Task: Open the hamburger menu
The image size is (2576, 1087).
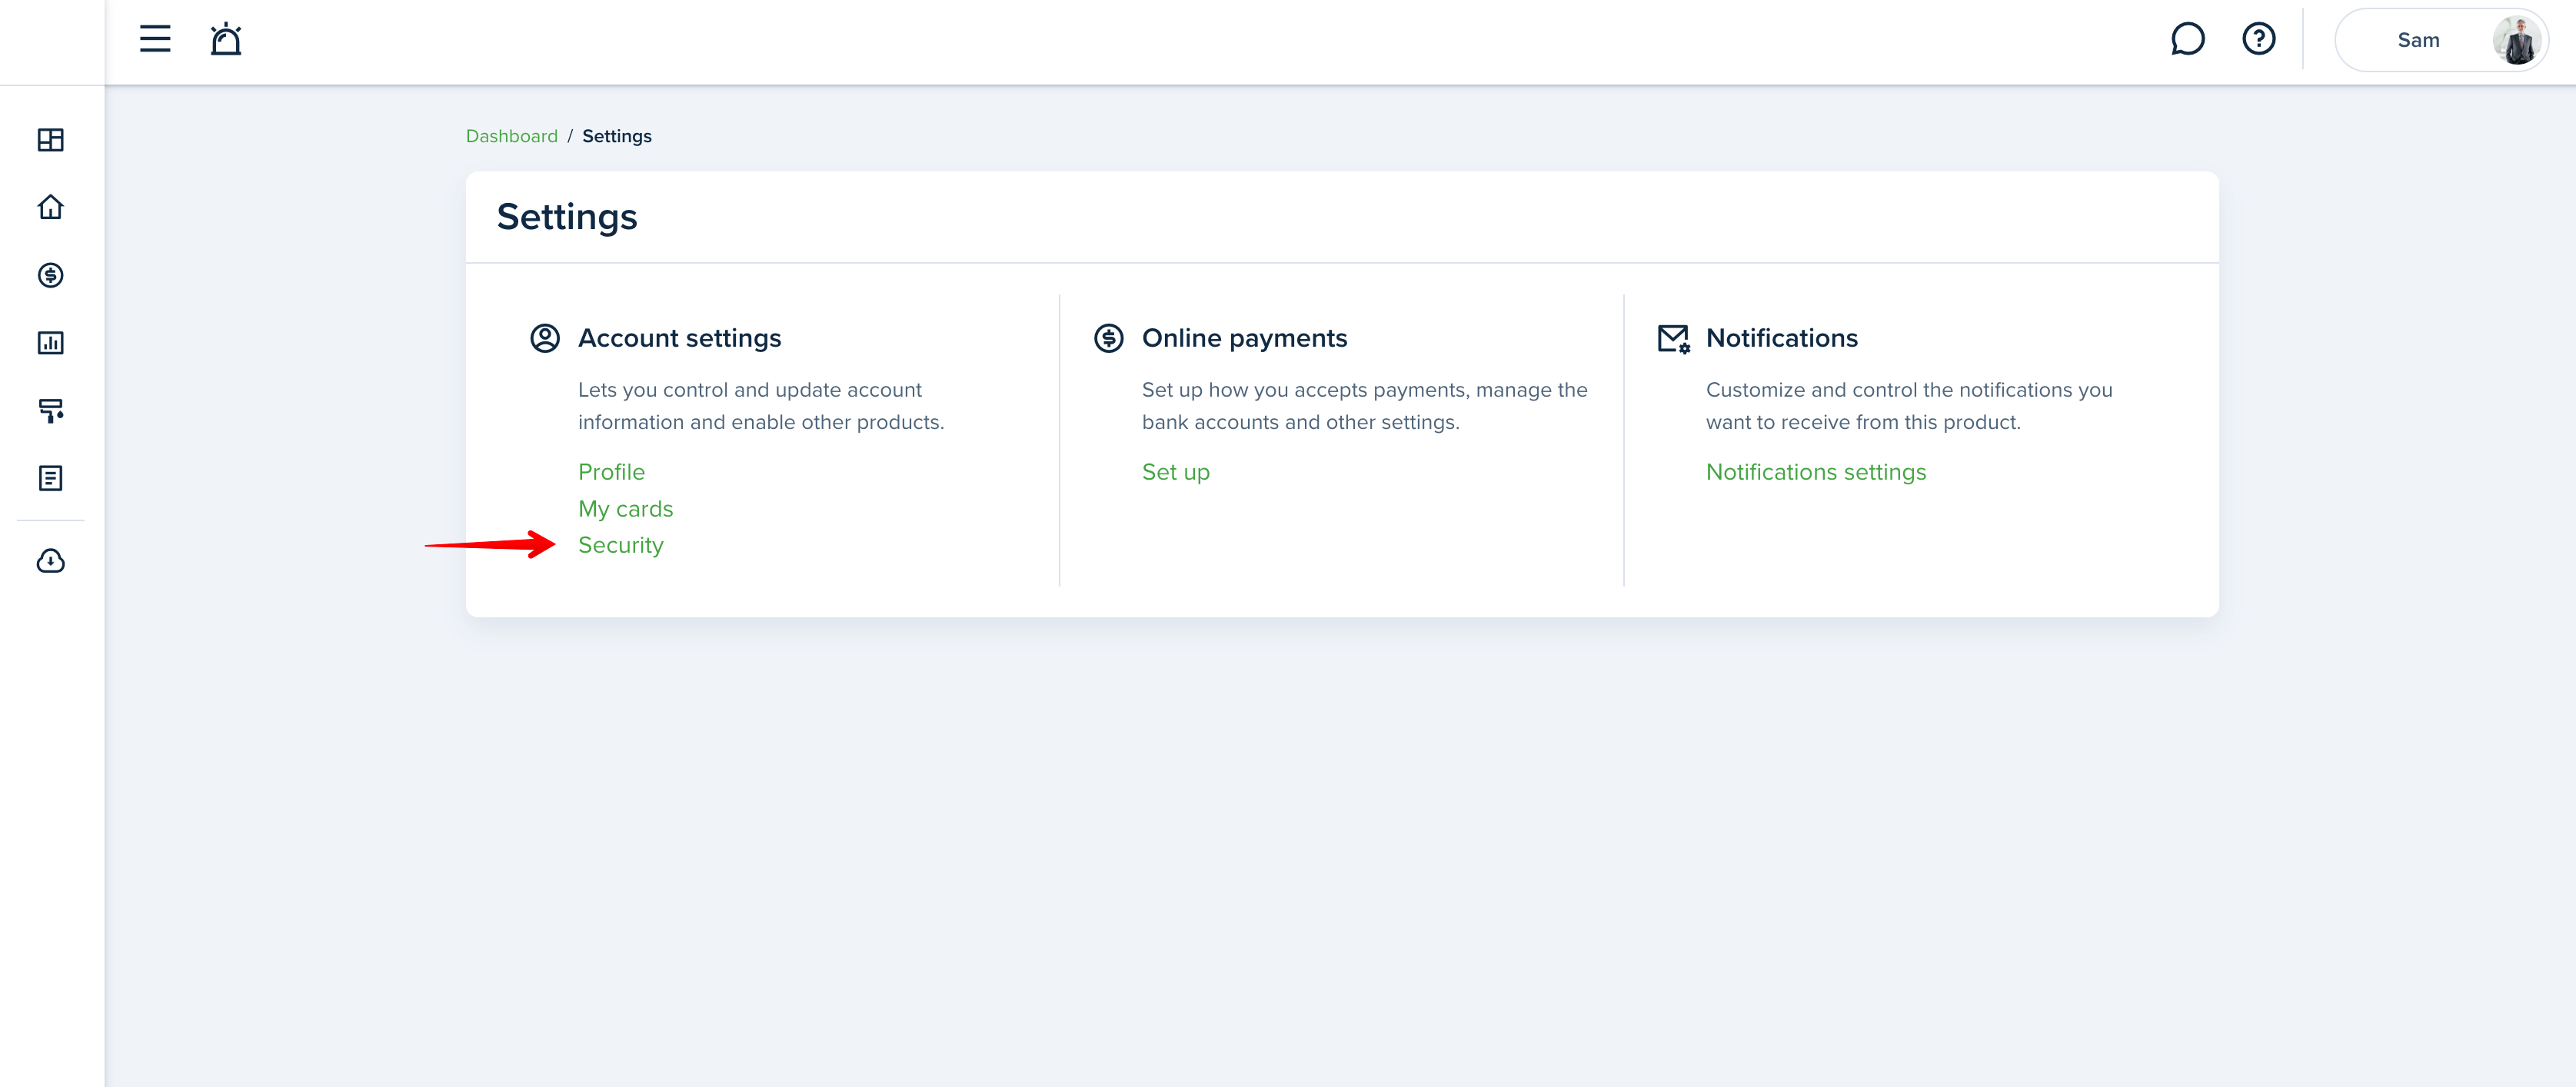Action: 155,39
